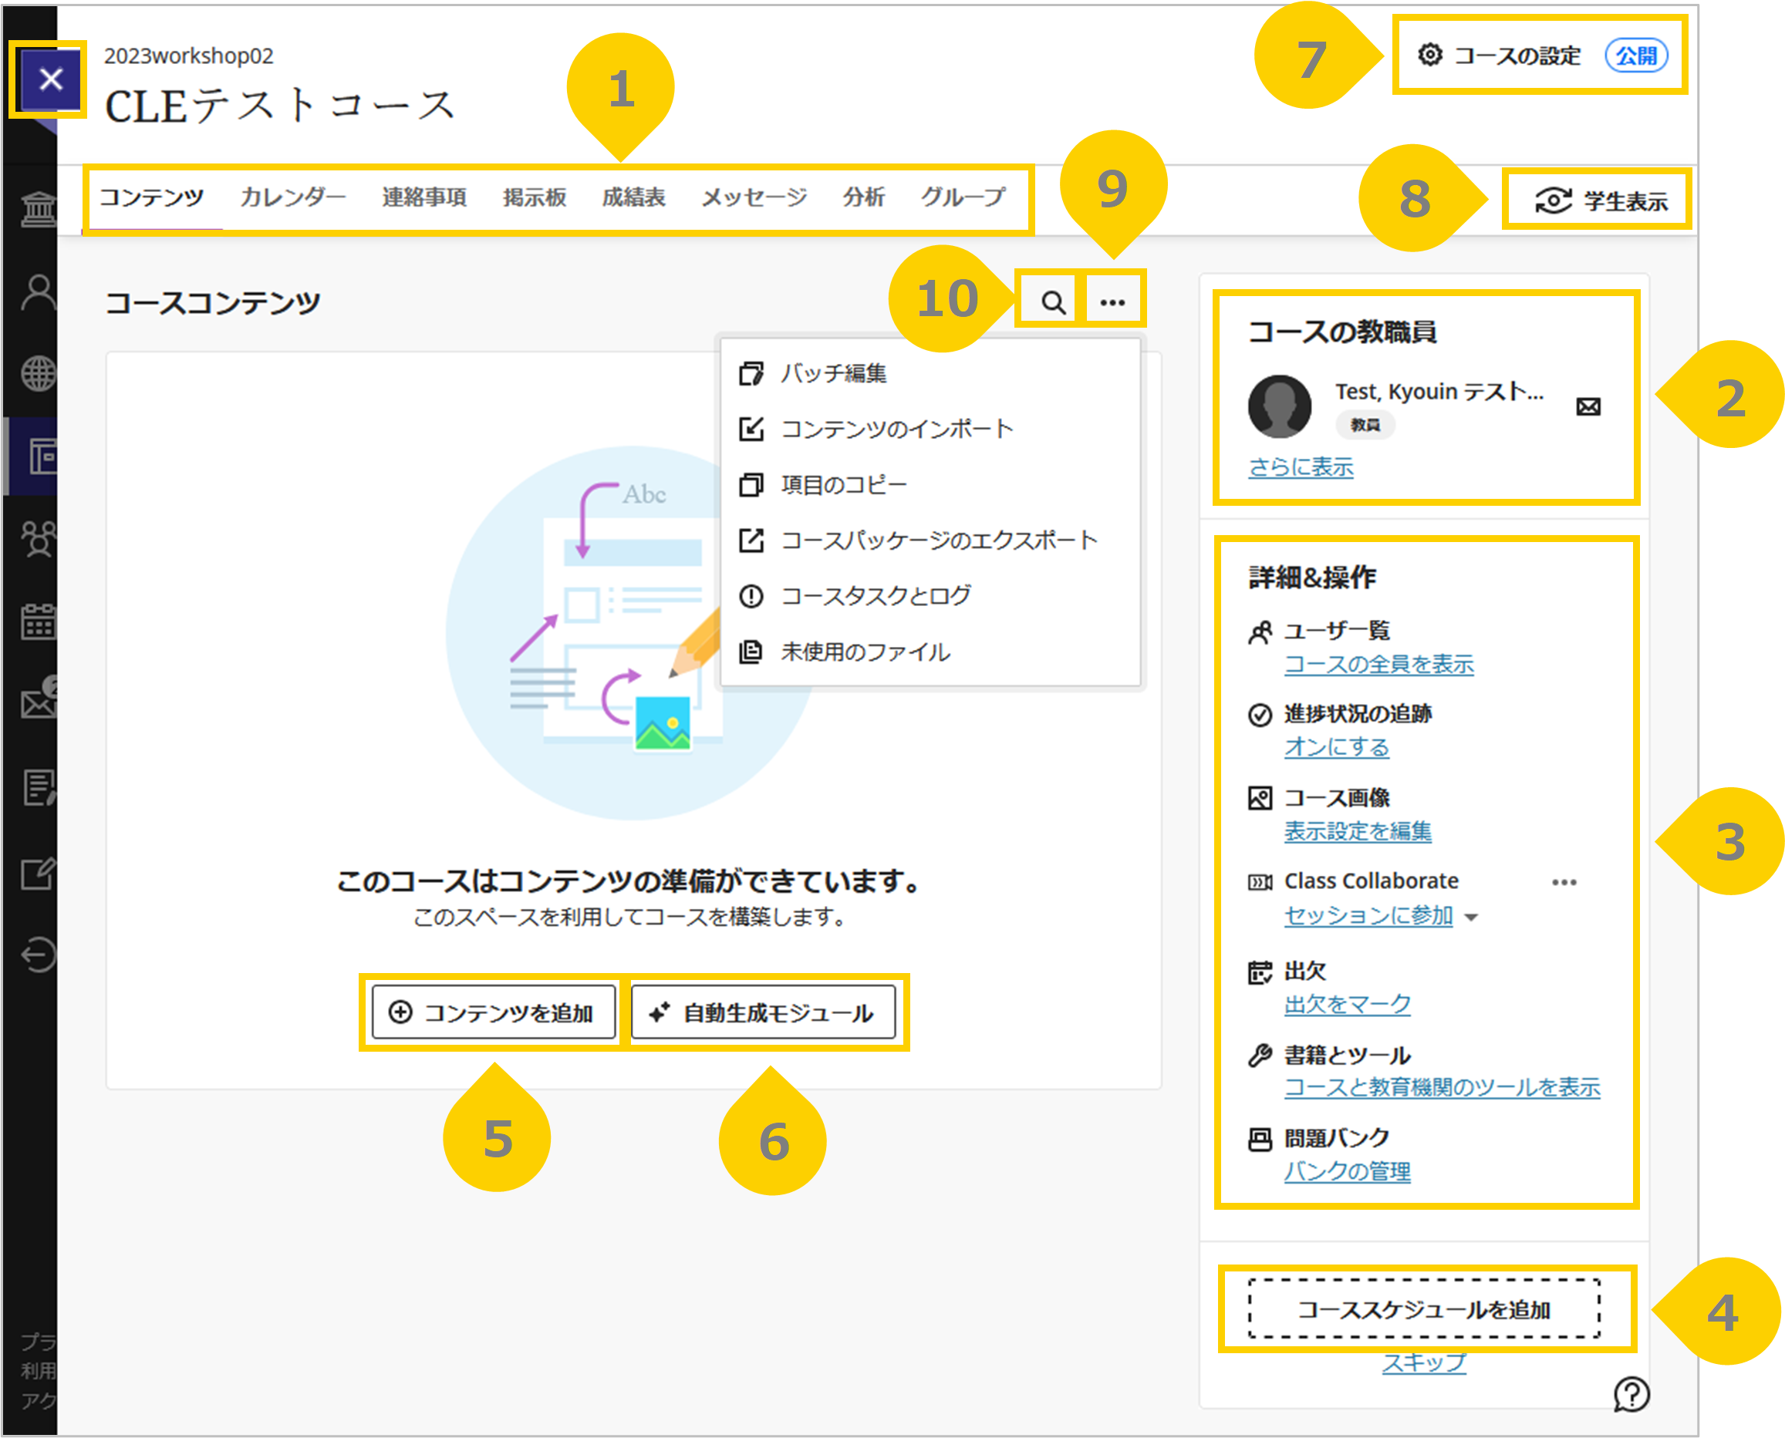
Task: Choose 項目のコピー from the menu
Action: tap(930, 484)
